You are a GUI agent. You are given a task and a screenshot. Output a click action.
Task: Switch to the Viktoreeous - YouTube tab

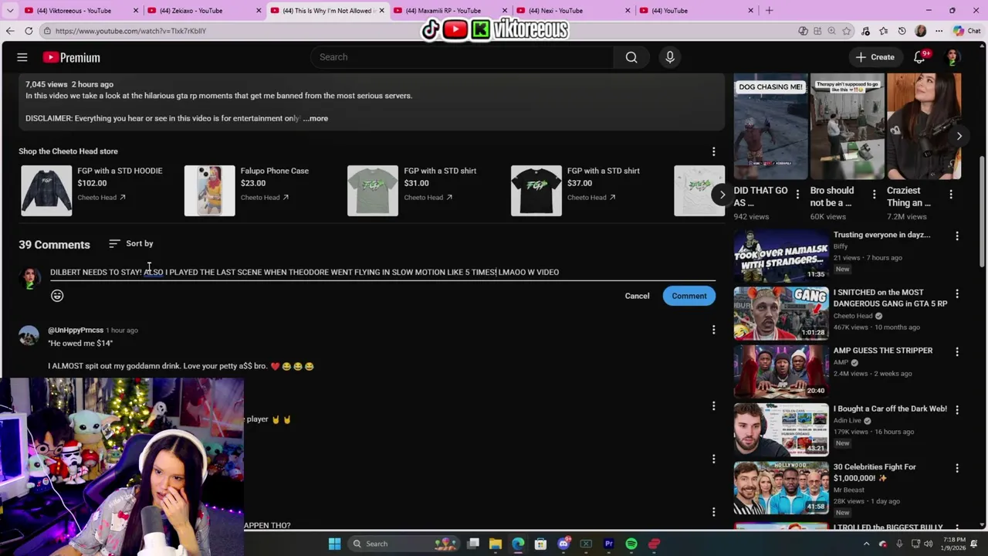click(x=80, y=10)
